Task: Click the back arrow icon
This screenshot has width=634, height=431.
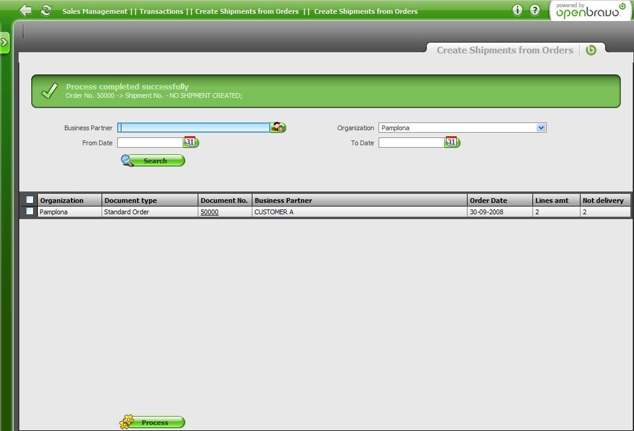Action: 25,10
